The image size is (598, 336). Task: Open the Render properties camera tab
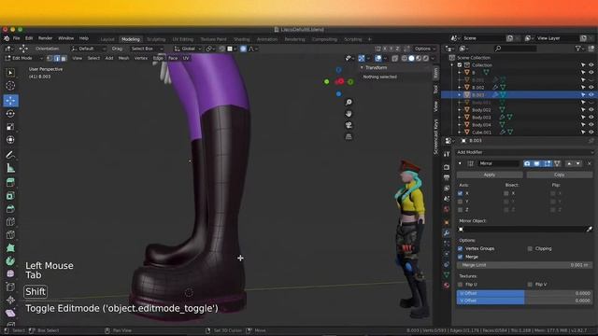pos(447,167)
